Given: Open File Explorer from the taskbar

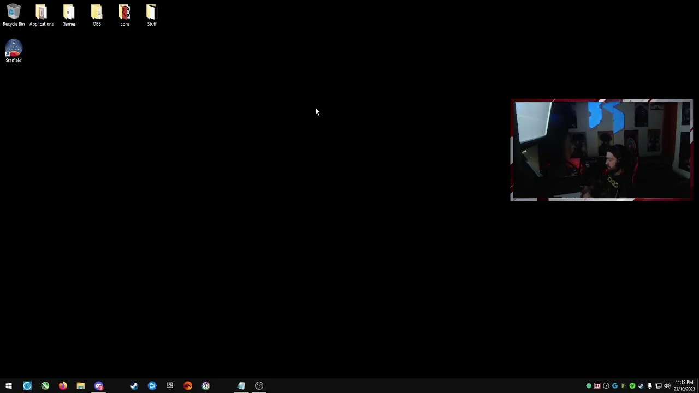Looking at the screenshot, I should pyautogui.click(x=81, y=386).
